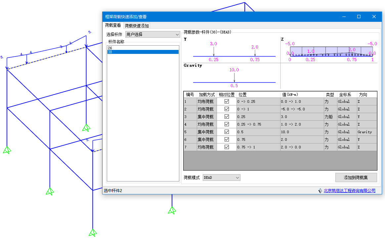Select the 荷载查看 tab
Image resolution: width=385 pixels, height=239 pixels.
coord(113,25)
